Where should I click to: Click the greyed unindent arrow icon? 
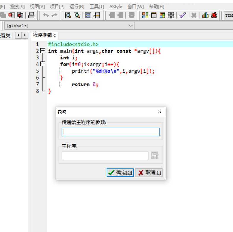pos(120,15)
